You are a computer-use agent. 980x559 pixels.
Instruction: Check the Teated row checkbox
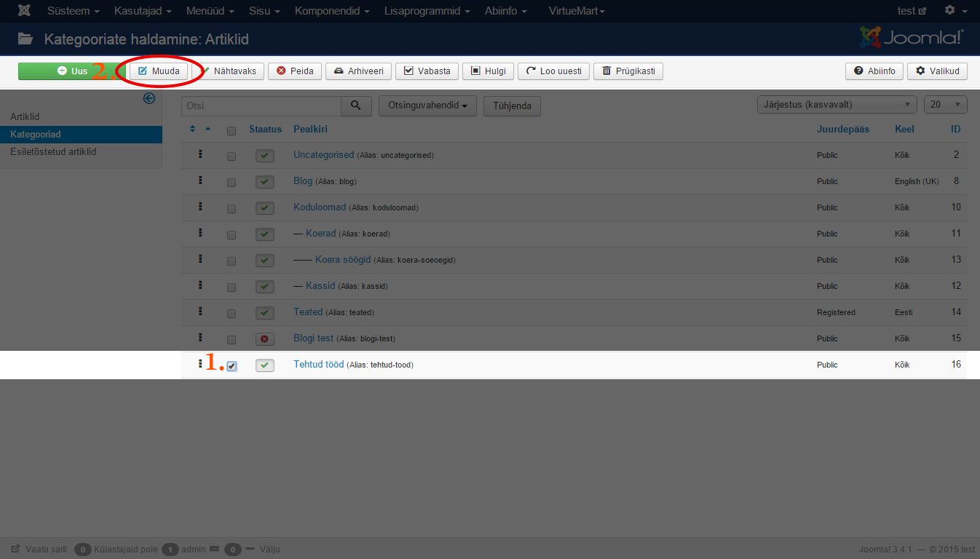click(x=232, y=314)
